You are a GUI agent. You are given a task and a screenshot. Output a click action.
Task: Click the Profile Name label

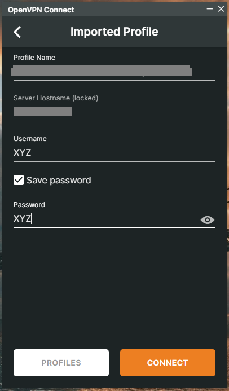[34, 58]
